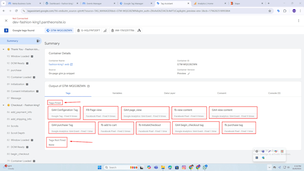Click the Windows taskbar Search box

point(121,167)
